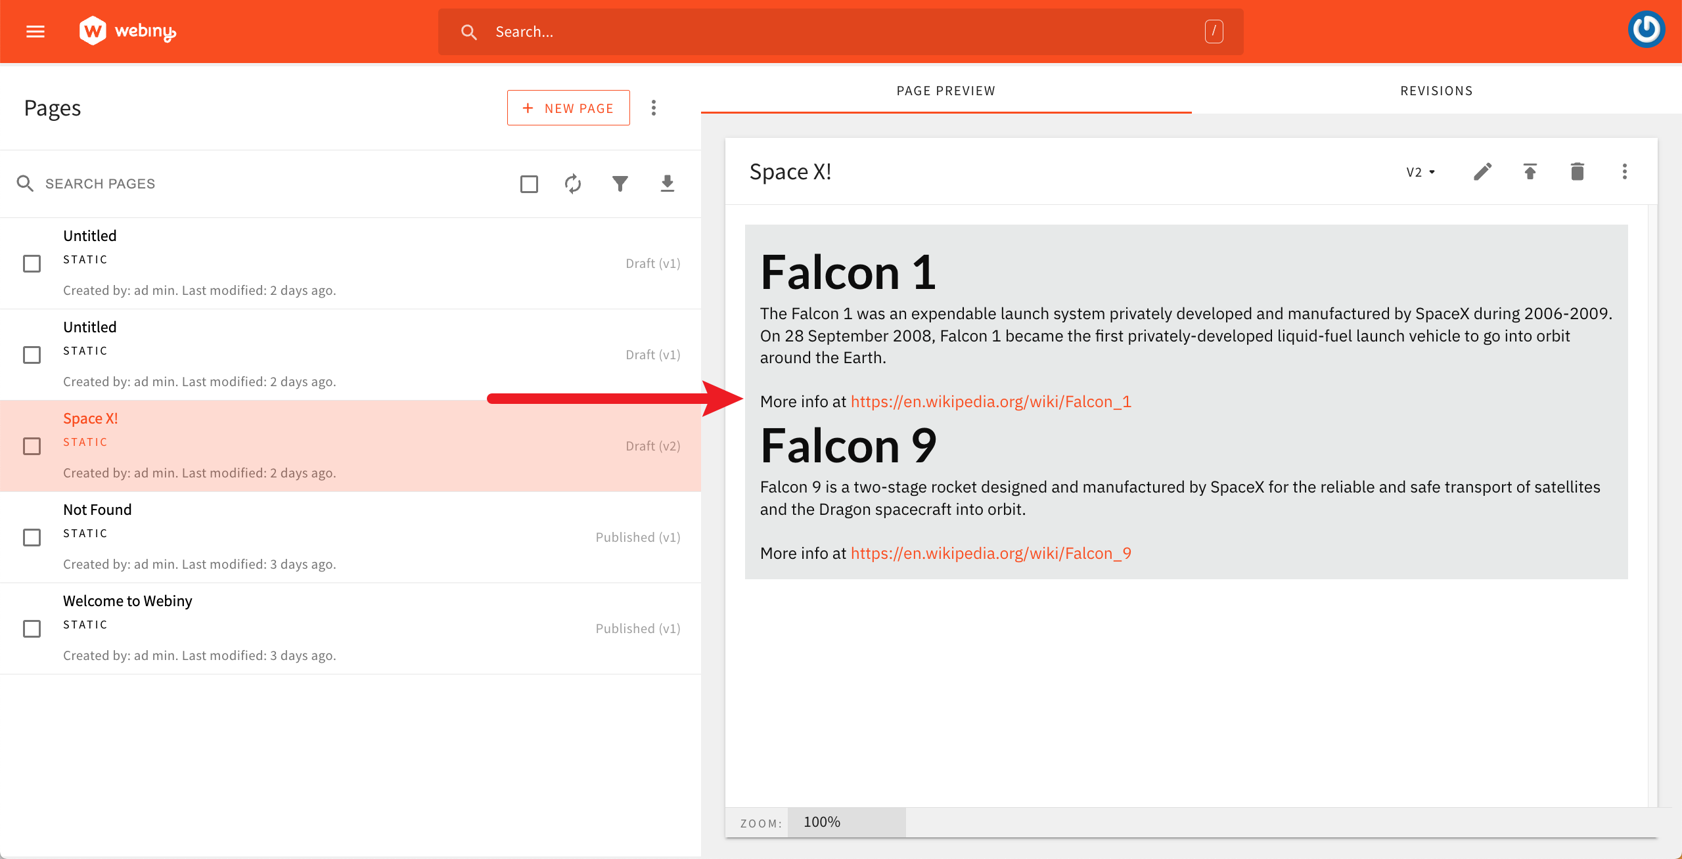Open the V2 revision dropdown
Viewport: 1682px width, 859px height.
pyautogui.click(x=1421, y=171)
